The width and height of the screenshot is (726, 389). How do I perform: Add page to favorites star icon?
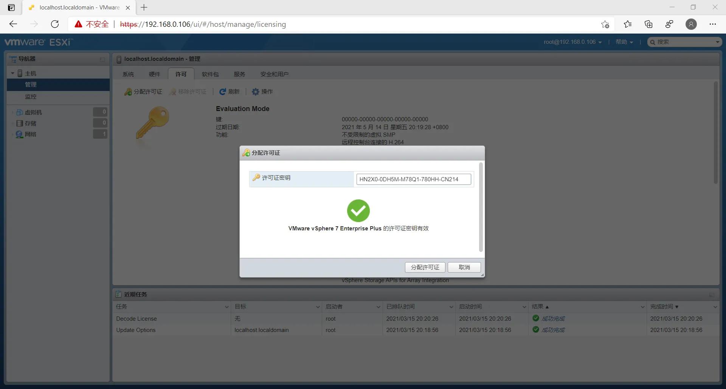[605, 24]
